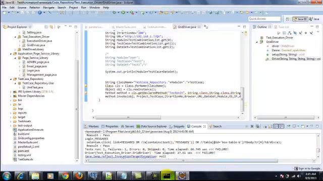Viewport: 323px width, 181px height.
Task: Click the Open Console icon
Action: 303,126
